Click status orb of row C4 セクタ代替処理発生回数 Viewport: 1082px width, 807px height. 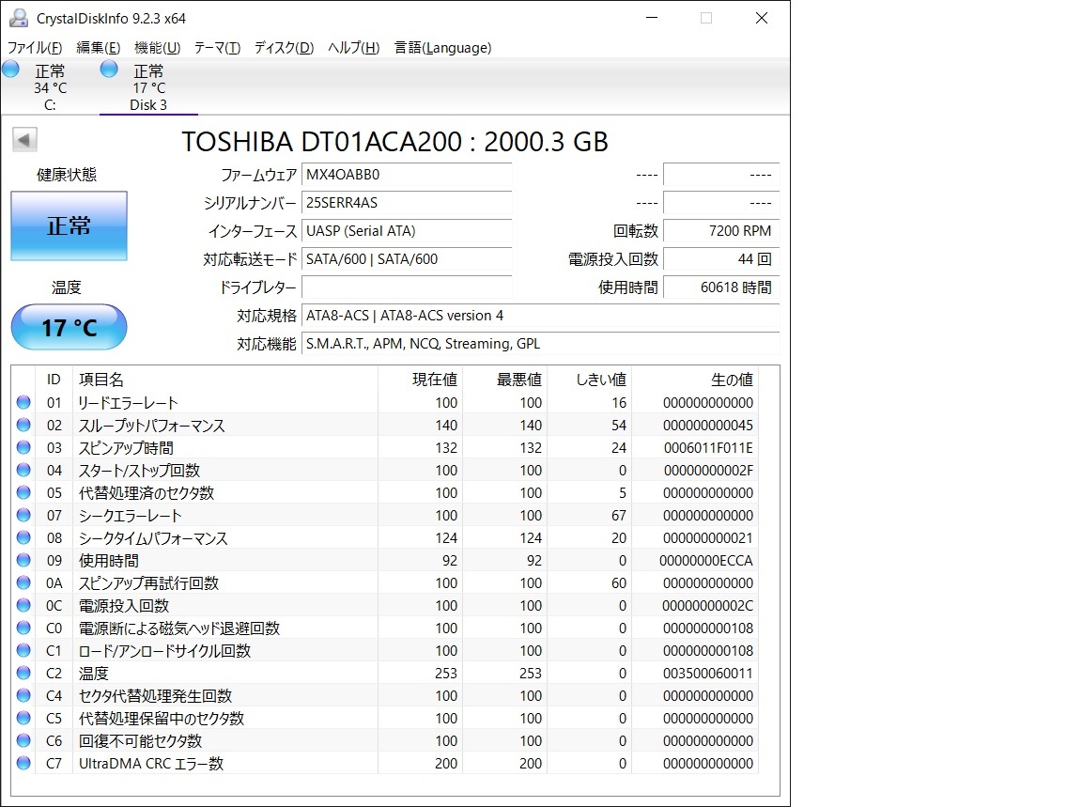pos(23,695)
